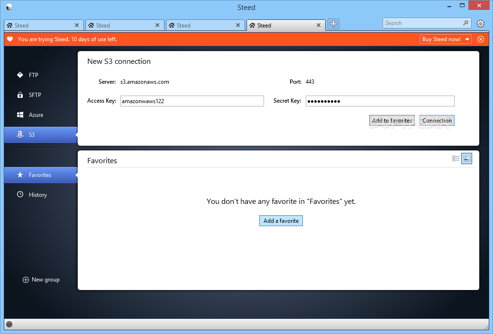
Task: Click the SFTP lock icon
Action: coord(20,95)
